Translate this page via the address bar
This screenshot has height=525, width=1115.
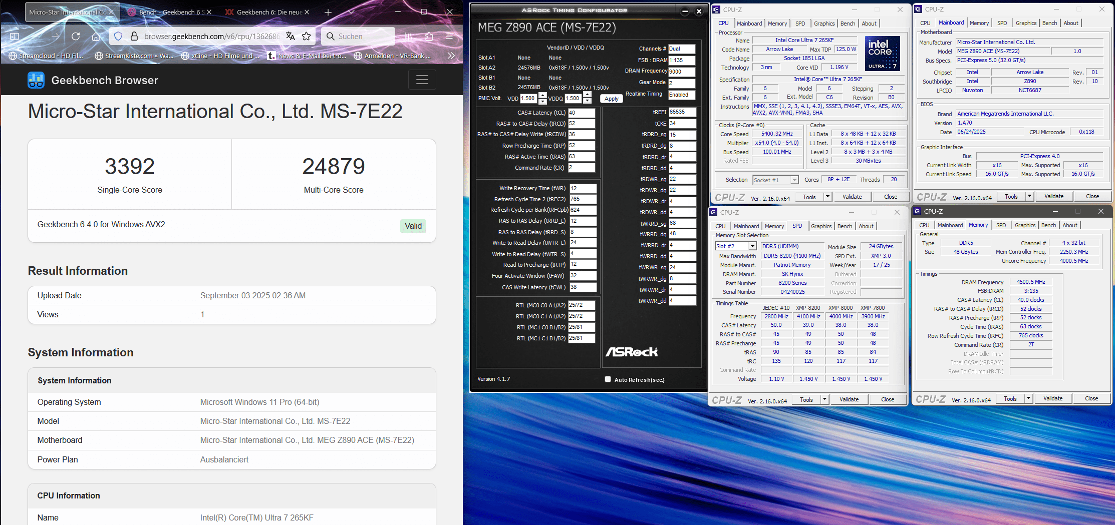(x=291, y=36)
